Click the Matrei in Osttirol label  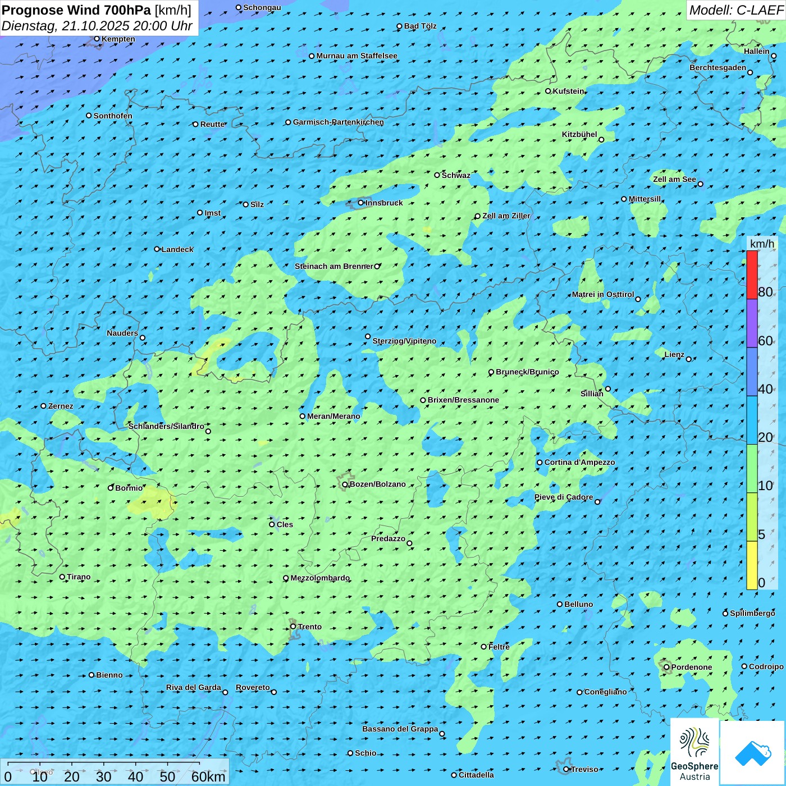(x=603, y=294)
